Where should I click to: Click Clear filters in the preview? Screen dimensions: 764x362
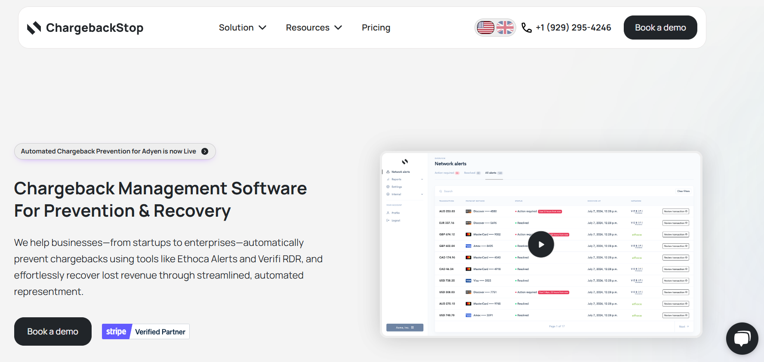pyautogui.click(x=683, y=191)
